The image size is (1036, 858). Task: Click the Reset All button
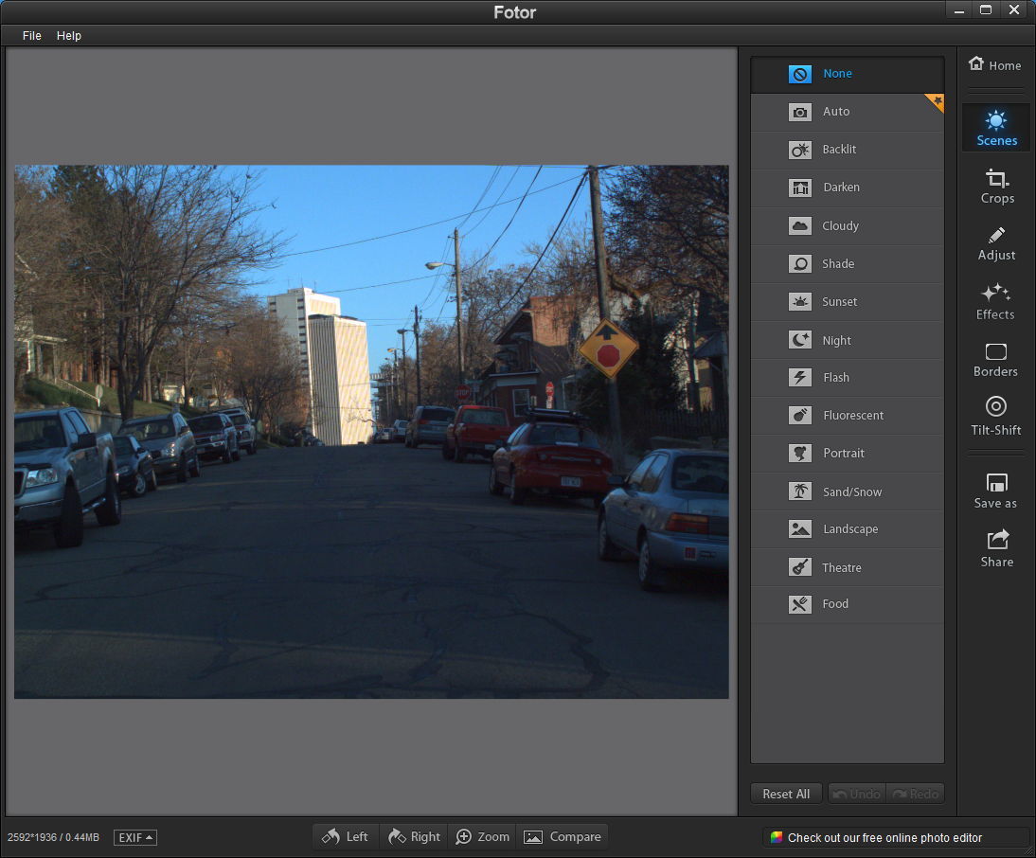[786, 794]
